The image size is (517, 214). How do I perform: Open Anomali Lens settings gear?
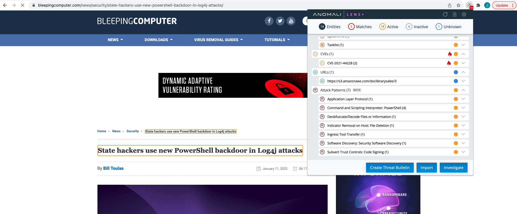[464, 14]
